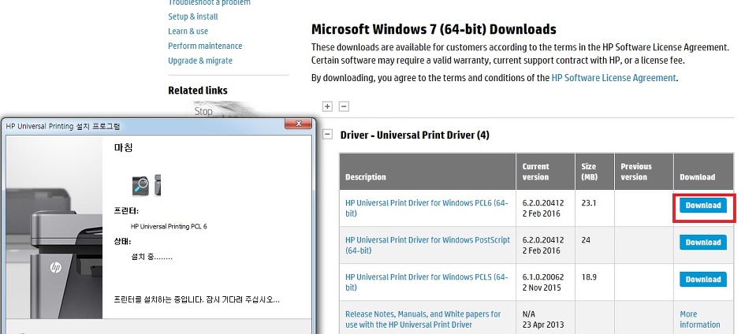The height and width of the screenshot is (334, 745).
Task: Select the HP Universal Printing PCL 6 printer name
Action: [x=169, y=227]
